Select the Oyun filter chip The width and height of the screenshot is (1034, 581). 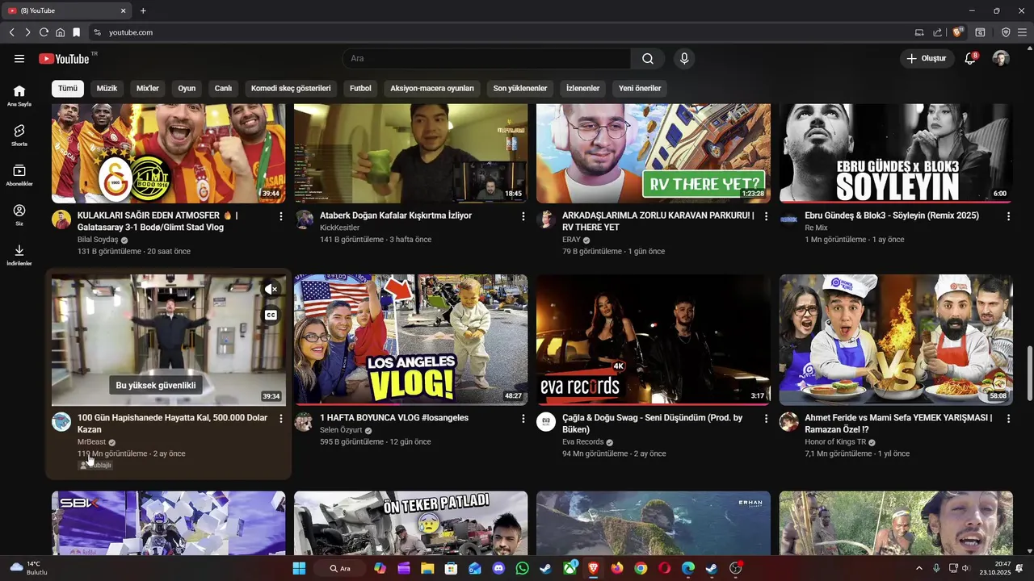[187, 88]
